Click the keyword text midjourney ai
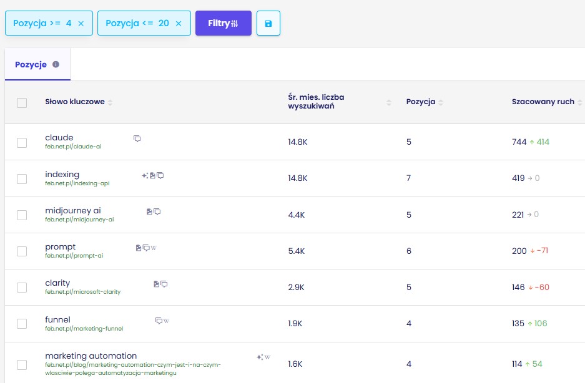Viewport: 585px width, 383px height. 73,211
